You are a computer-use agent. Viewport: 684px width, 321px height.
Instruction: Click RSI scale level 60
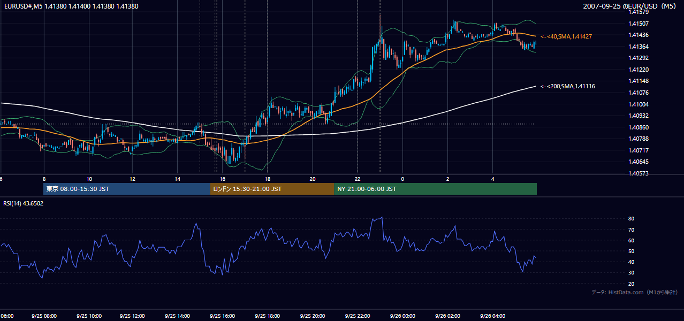pyautogui.click(x=632, y=241)
